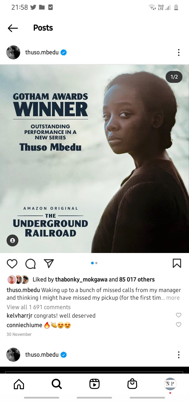Show tagged people icon on the photo
Image resolution: width=189 pixels, height=401 pixels.
(x=12, y=240)
